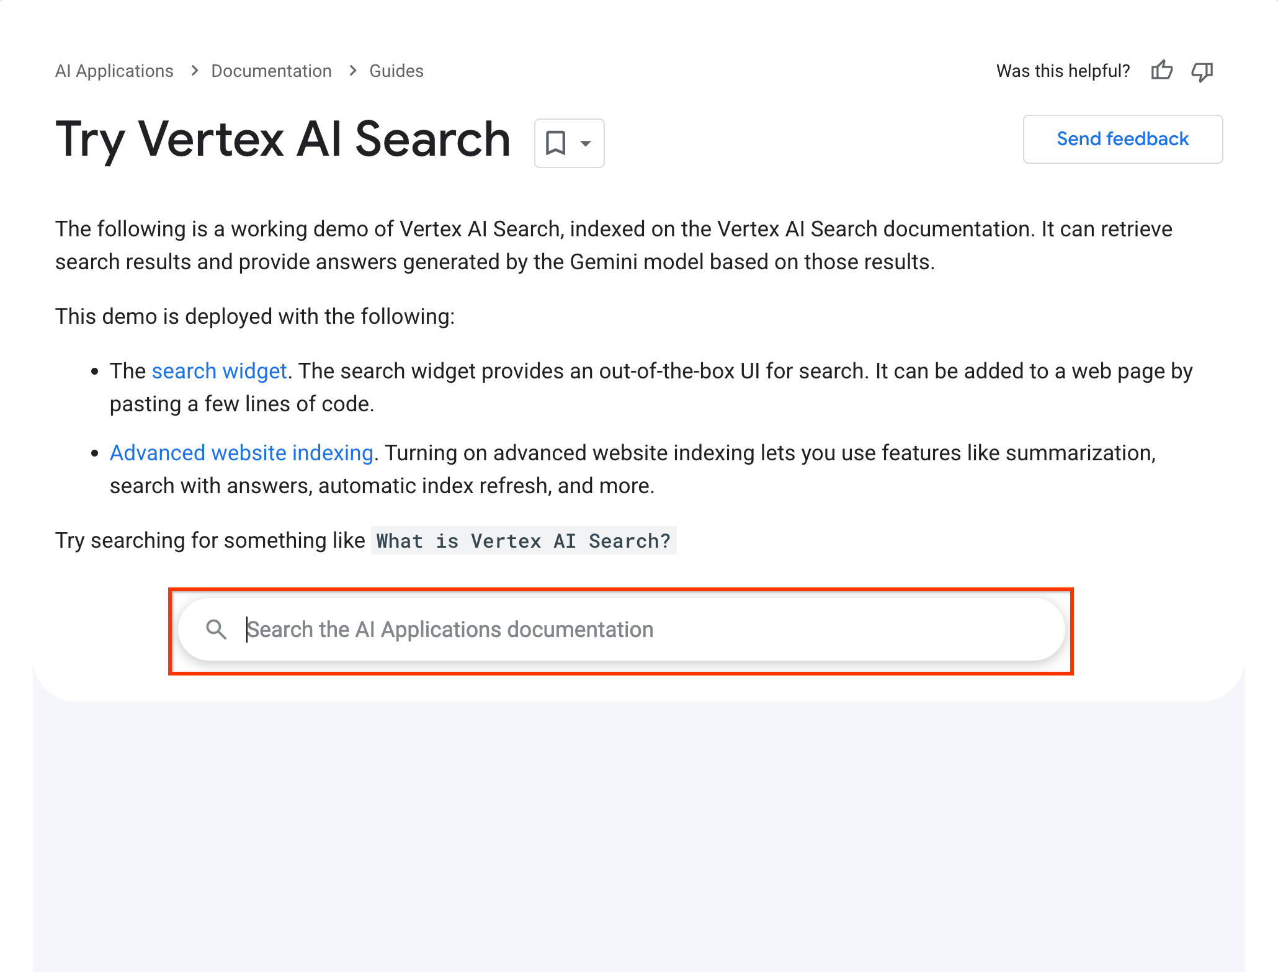
Task: Select the What is Vertex AI Search code snippet
Action: pyautogui.click(x=523, y=540)
